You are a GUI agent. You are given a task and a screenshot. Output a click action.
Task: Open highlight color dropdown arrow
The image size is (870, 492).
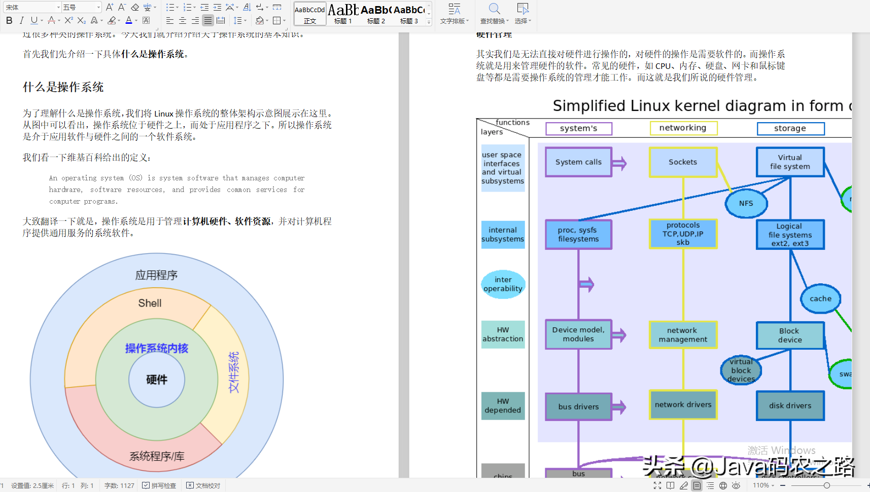pos(119,21)
